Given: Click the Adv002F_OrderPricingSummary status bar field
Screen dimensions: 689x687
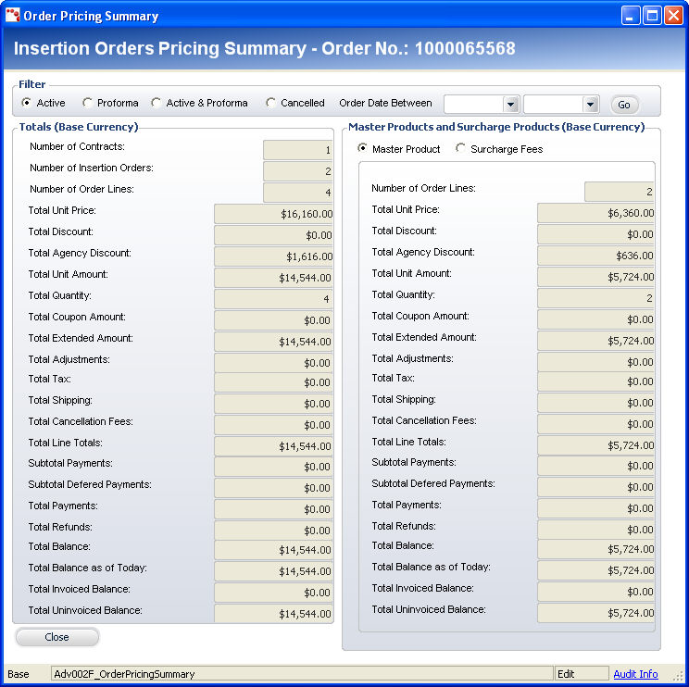Looking at the screenshot, I should [x=301, y=674].
